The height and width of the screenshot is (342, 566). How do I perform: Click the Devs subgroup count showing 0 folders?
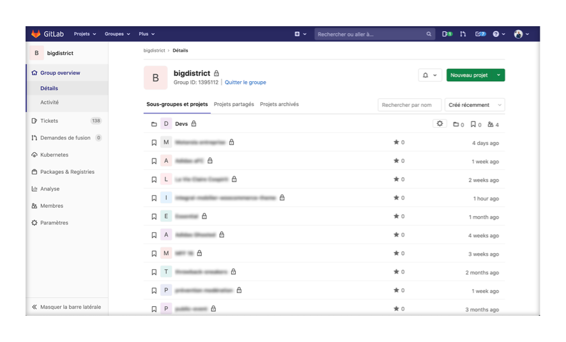[459, 125]
